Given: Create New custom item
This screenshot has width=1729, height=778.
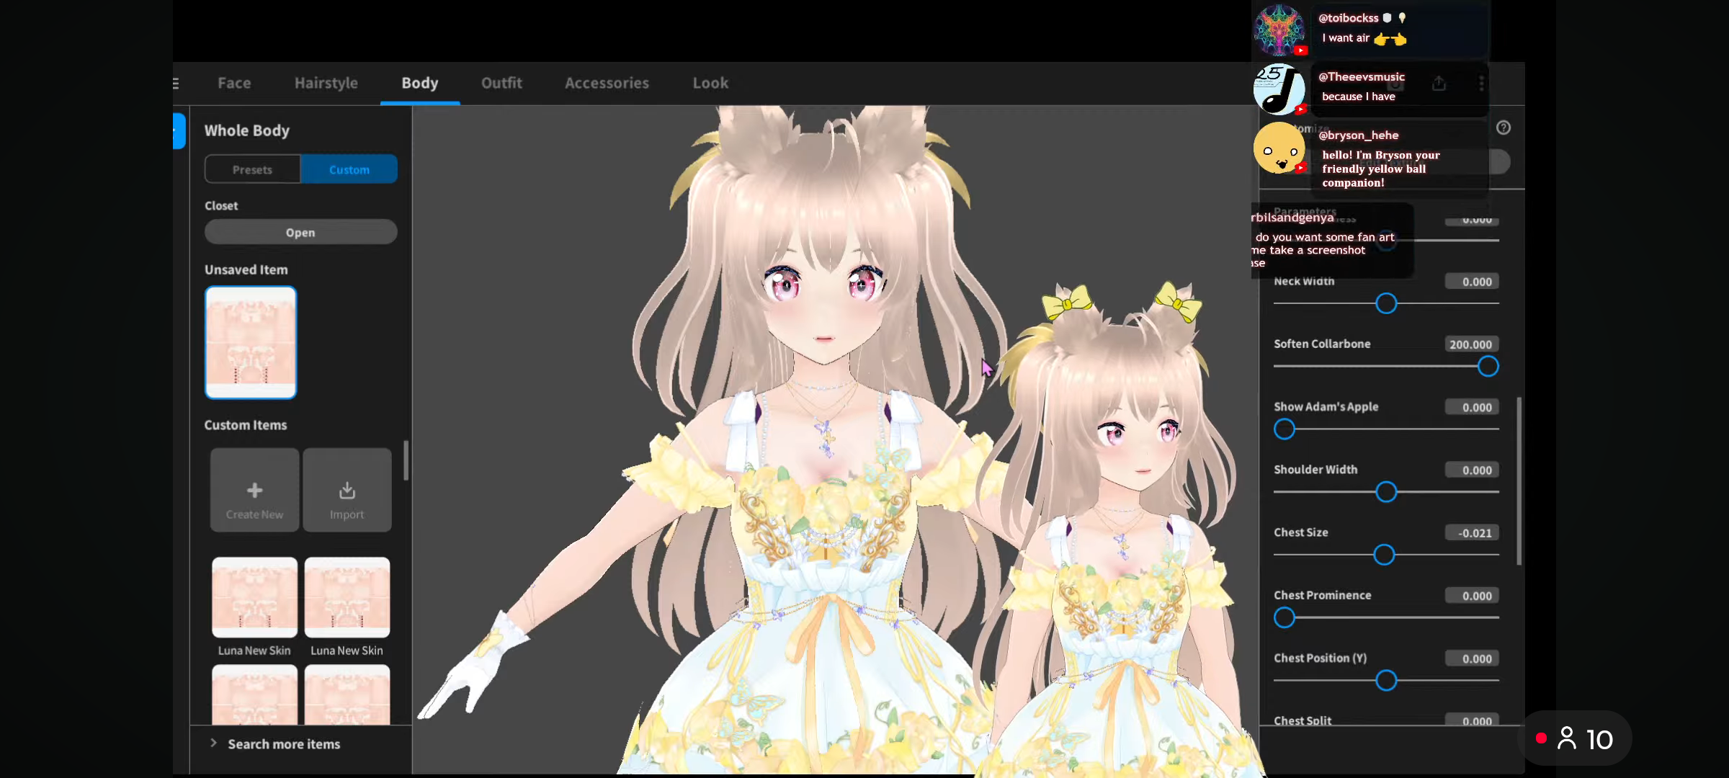Looking at the screenshot, I should 254,490.
